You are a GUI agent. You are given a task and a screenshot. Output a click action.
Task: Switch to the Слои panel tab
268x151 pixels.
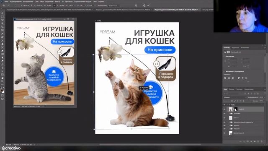click(225, 89)
